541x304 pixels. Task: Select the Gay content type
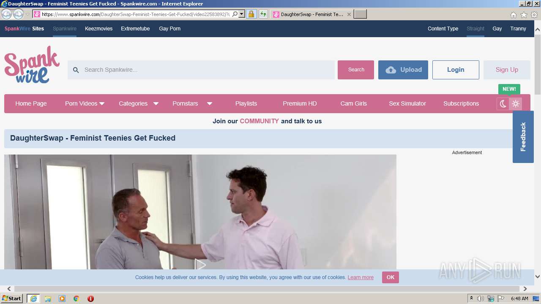point(497,29)
